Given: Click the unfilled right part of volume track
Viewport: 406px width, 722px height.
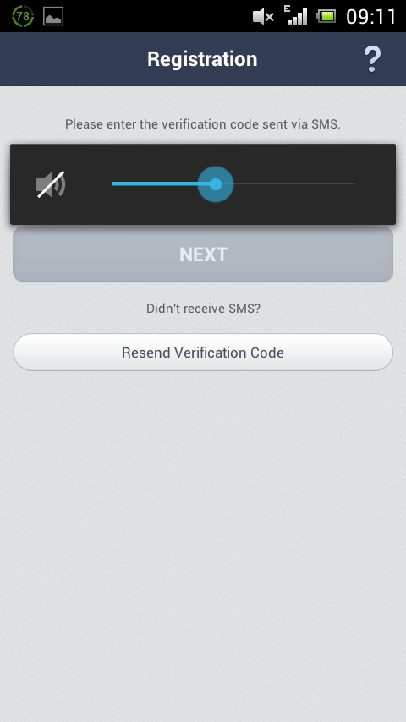Looking at the screenshot, I should click(x=294, y=183).
